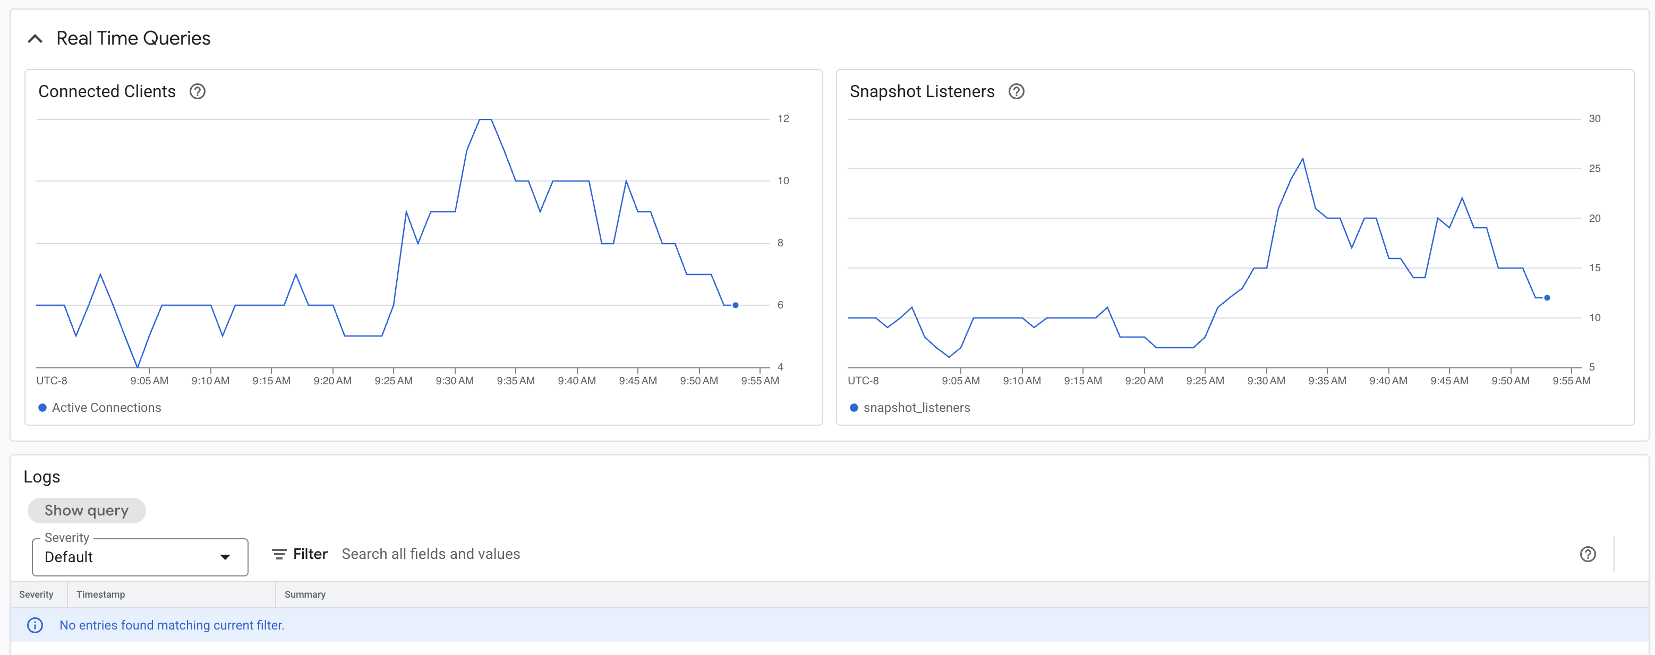Click latest data point on Snapshot Listeners chart

pos(1547,297)
